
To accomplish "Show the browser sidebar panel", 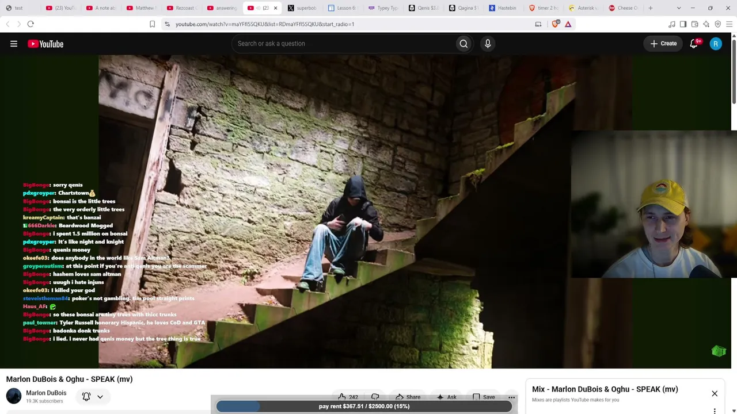I will coord(683,24).
